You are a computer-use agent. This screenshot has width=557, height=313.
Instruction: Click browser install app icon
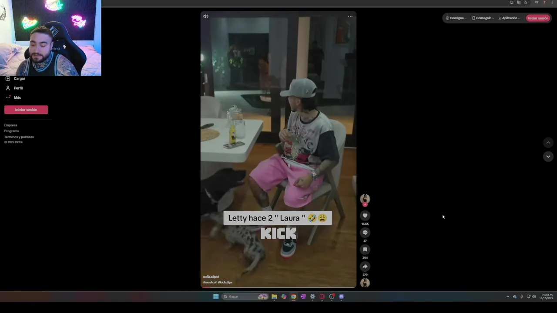click(x=512, y=2)
